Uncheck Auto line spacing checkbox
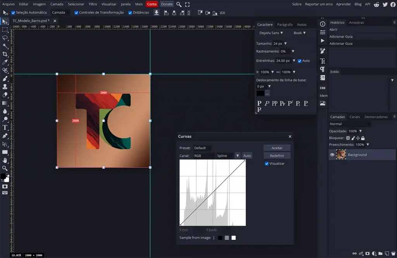This screenshot has height=258, width=397. click(300, 61)
